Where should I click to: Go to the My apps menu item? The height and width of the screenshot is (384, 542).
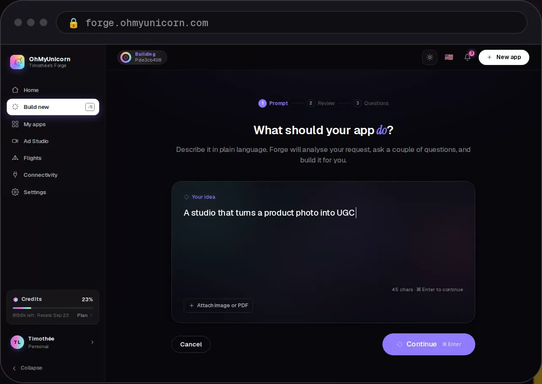pos(53,124)
